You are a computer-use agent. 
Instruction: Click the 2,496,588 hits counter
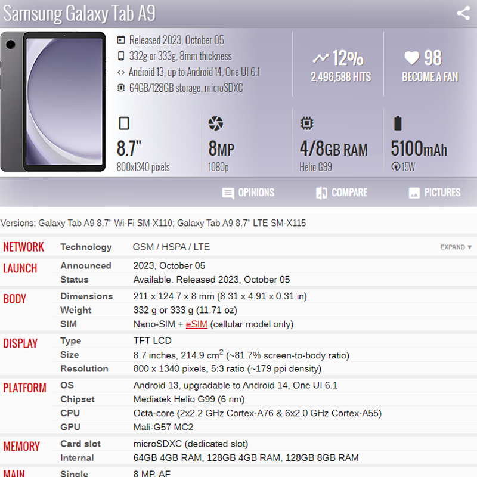tap(340, 77)
